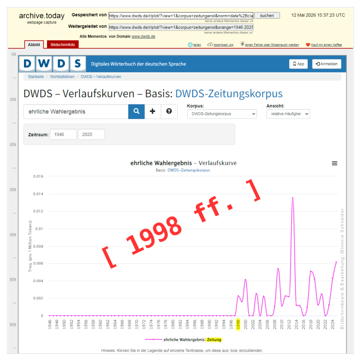Open the Wortstatistiken breadcrumb link
Screen dimensions: 361x361
[62, 77]
